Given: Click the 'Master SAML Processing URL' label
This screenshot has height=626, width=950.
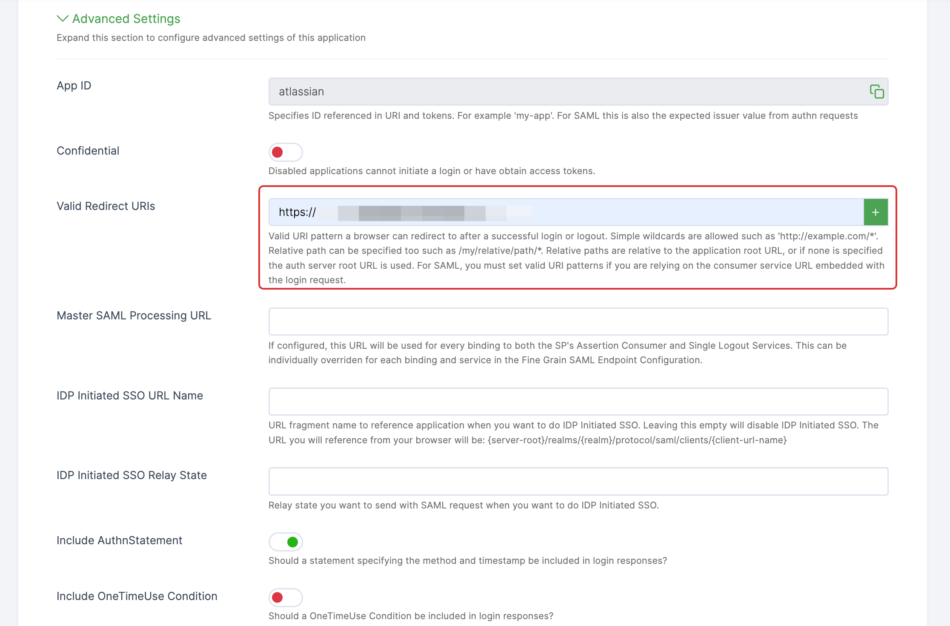Looking at the screenshot, I should pyautogui.click(x=134, y=316).
